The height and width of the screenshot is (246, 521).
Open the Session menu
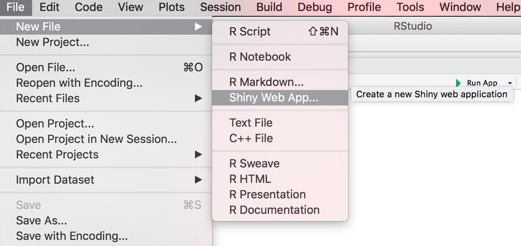click(220, 7)
